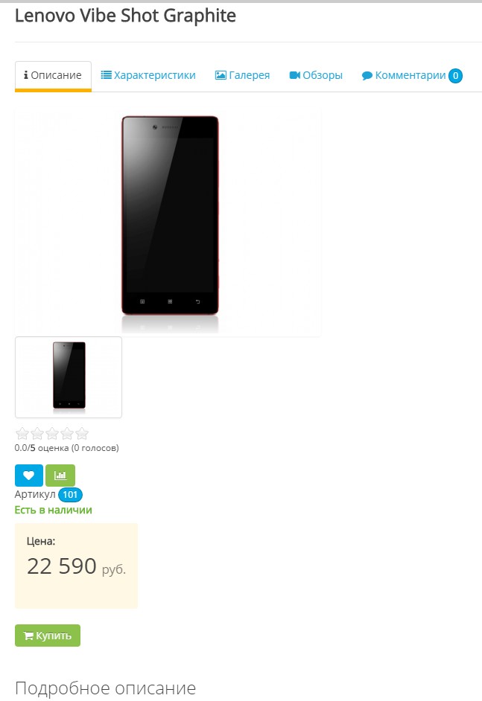Add product to favorites with heart icon

28,476
